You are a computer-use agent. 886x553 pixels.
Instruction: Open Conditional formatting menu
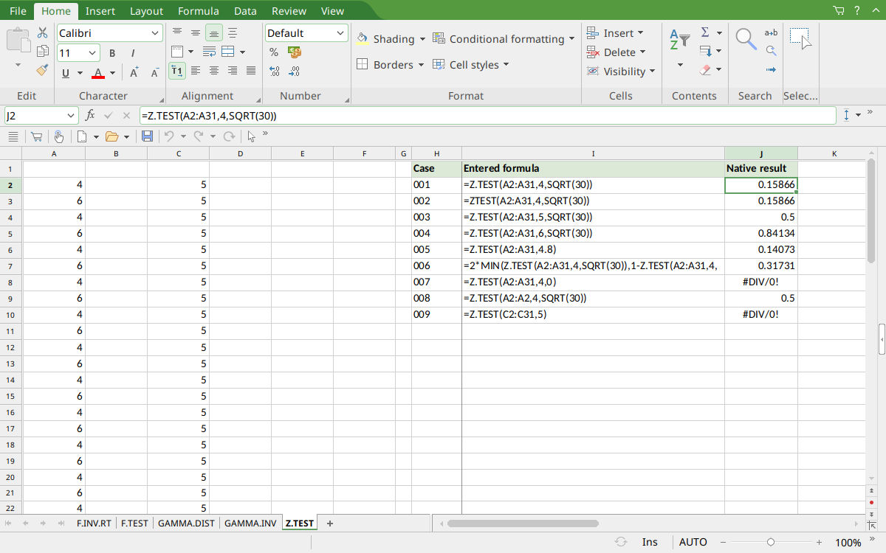pos(503,39)
